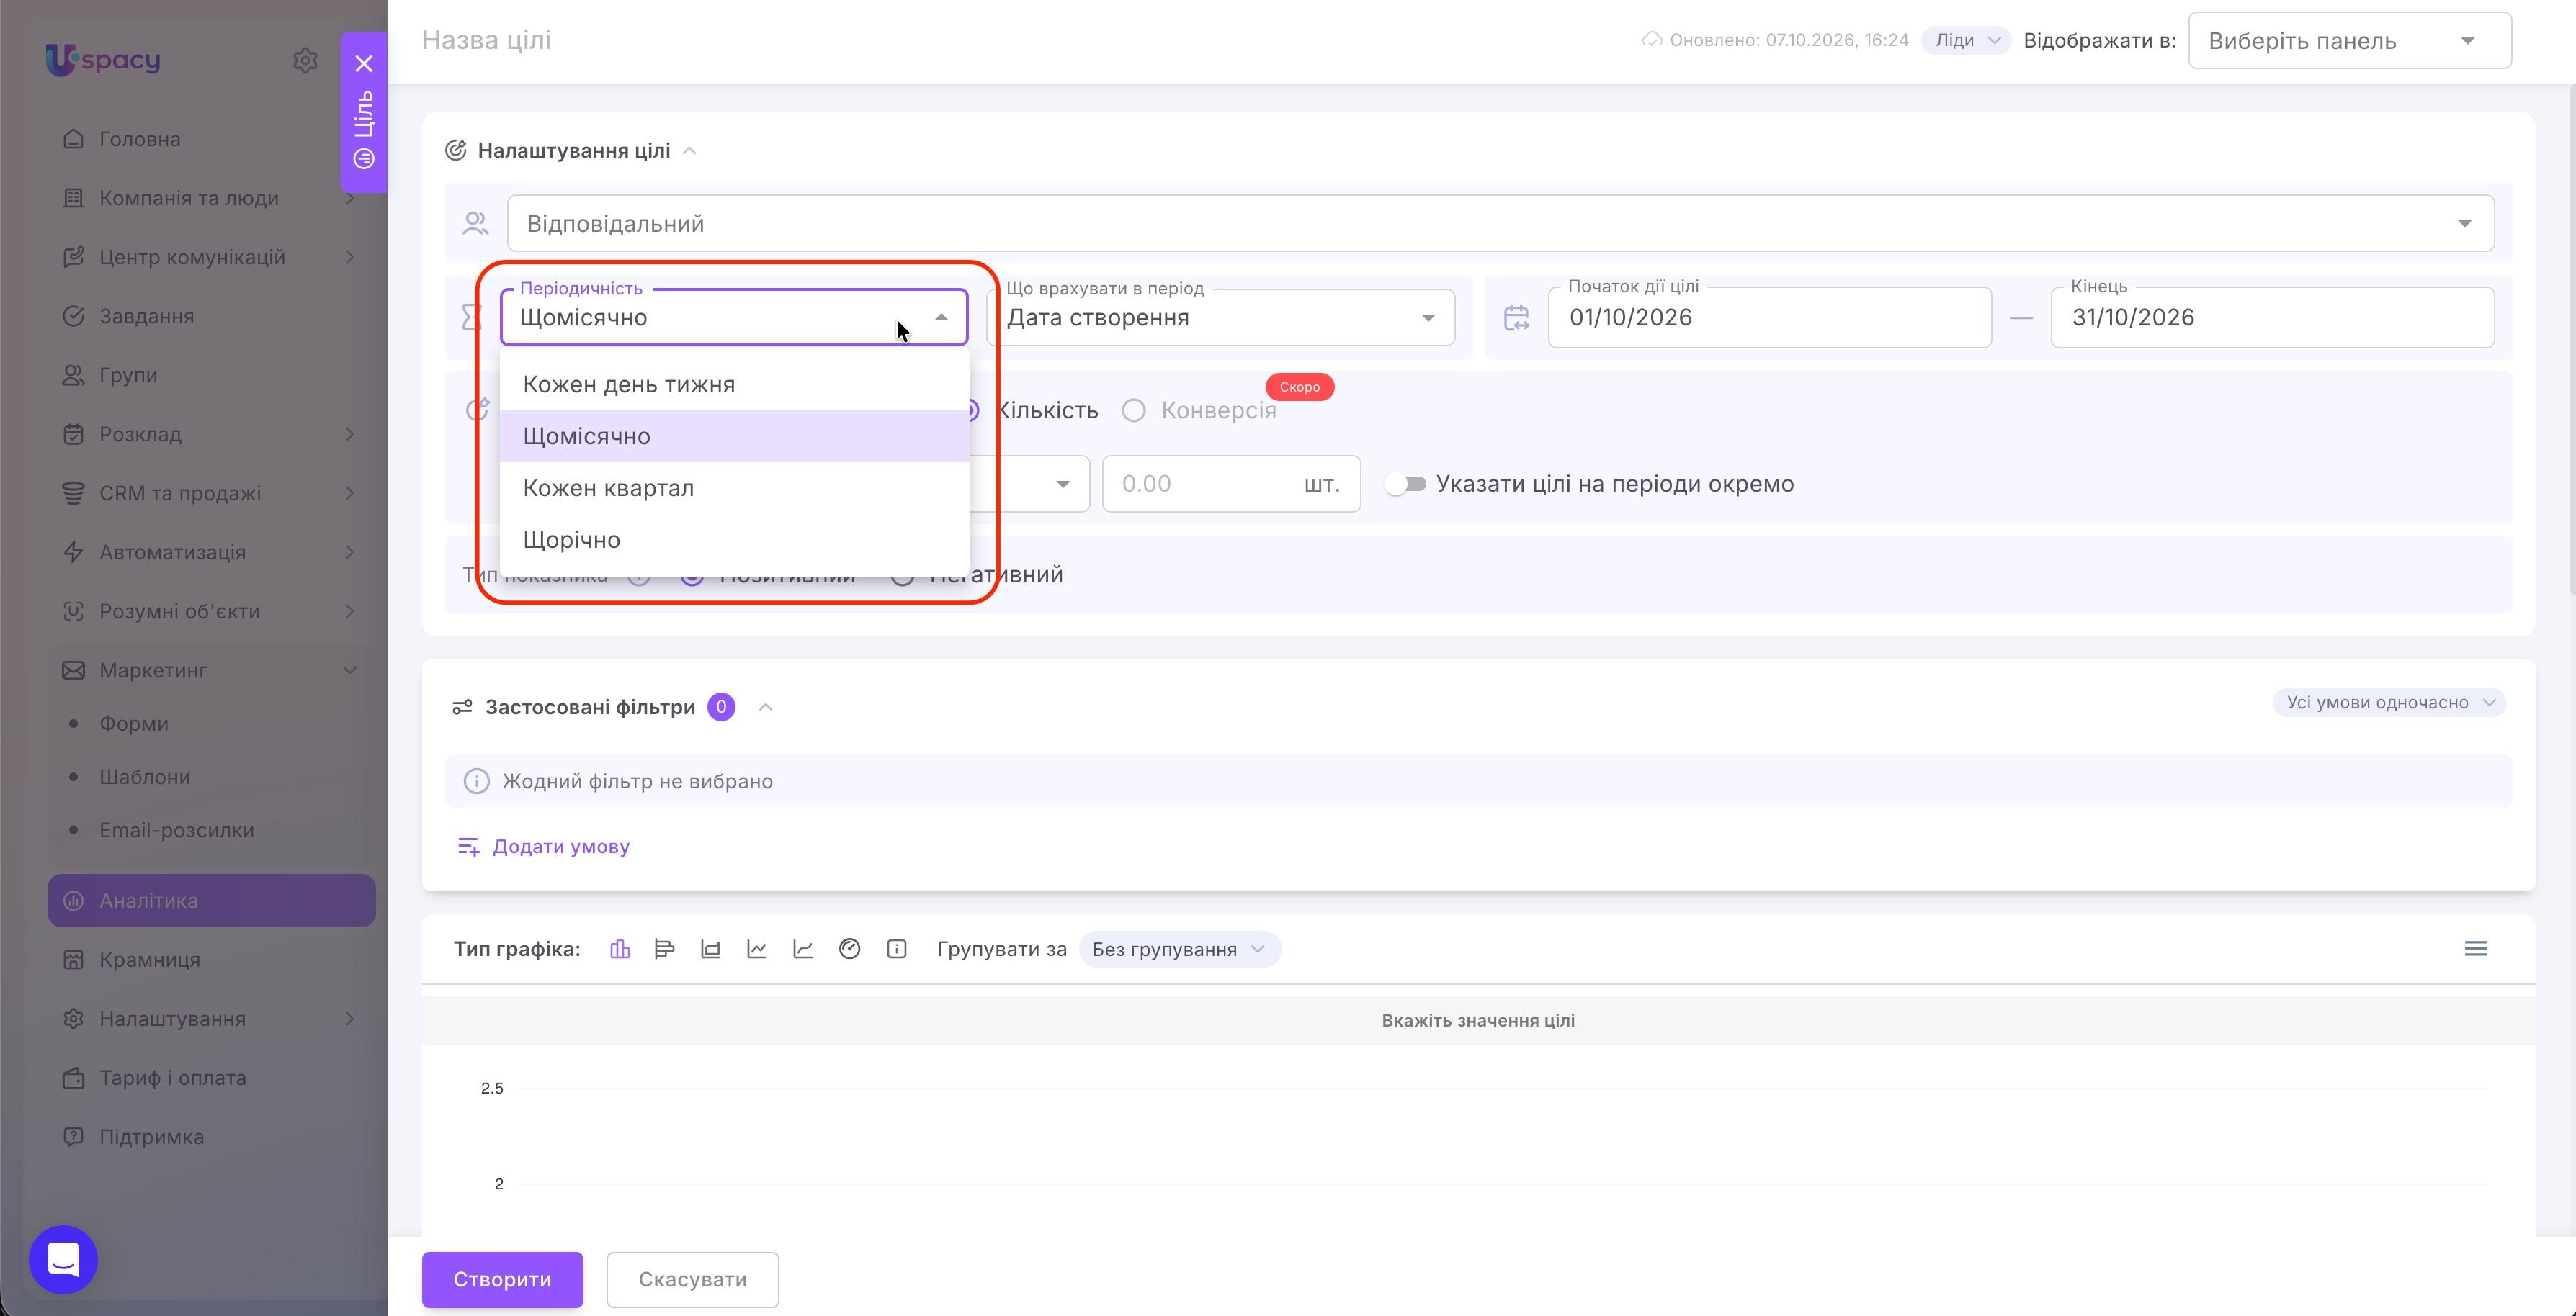This screenshot has height=1316, width=2576.
Task: Click the Створити button
Action: (x=502, y=1280)
